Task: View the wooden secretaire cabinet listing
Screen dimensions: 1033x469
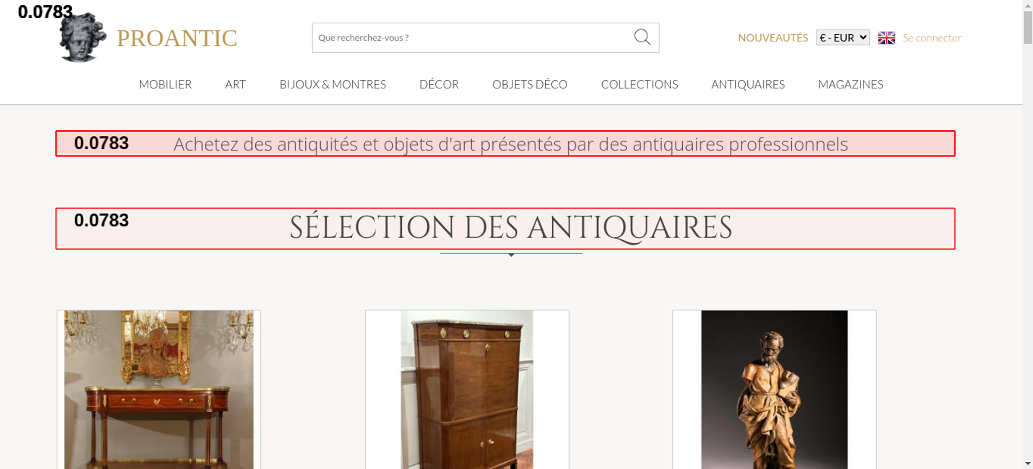Action: 467,389
